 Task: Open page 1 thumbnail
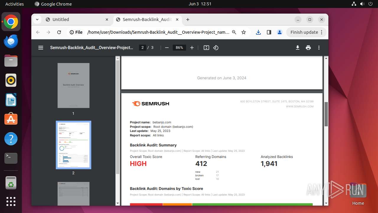click(x=74, y=85)
